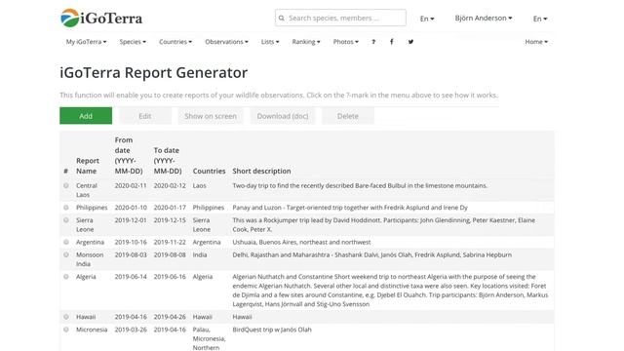Select the Central Laos report radio button

66,185
